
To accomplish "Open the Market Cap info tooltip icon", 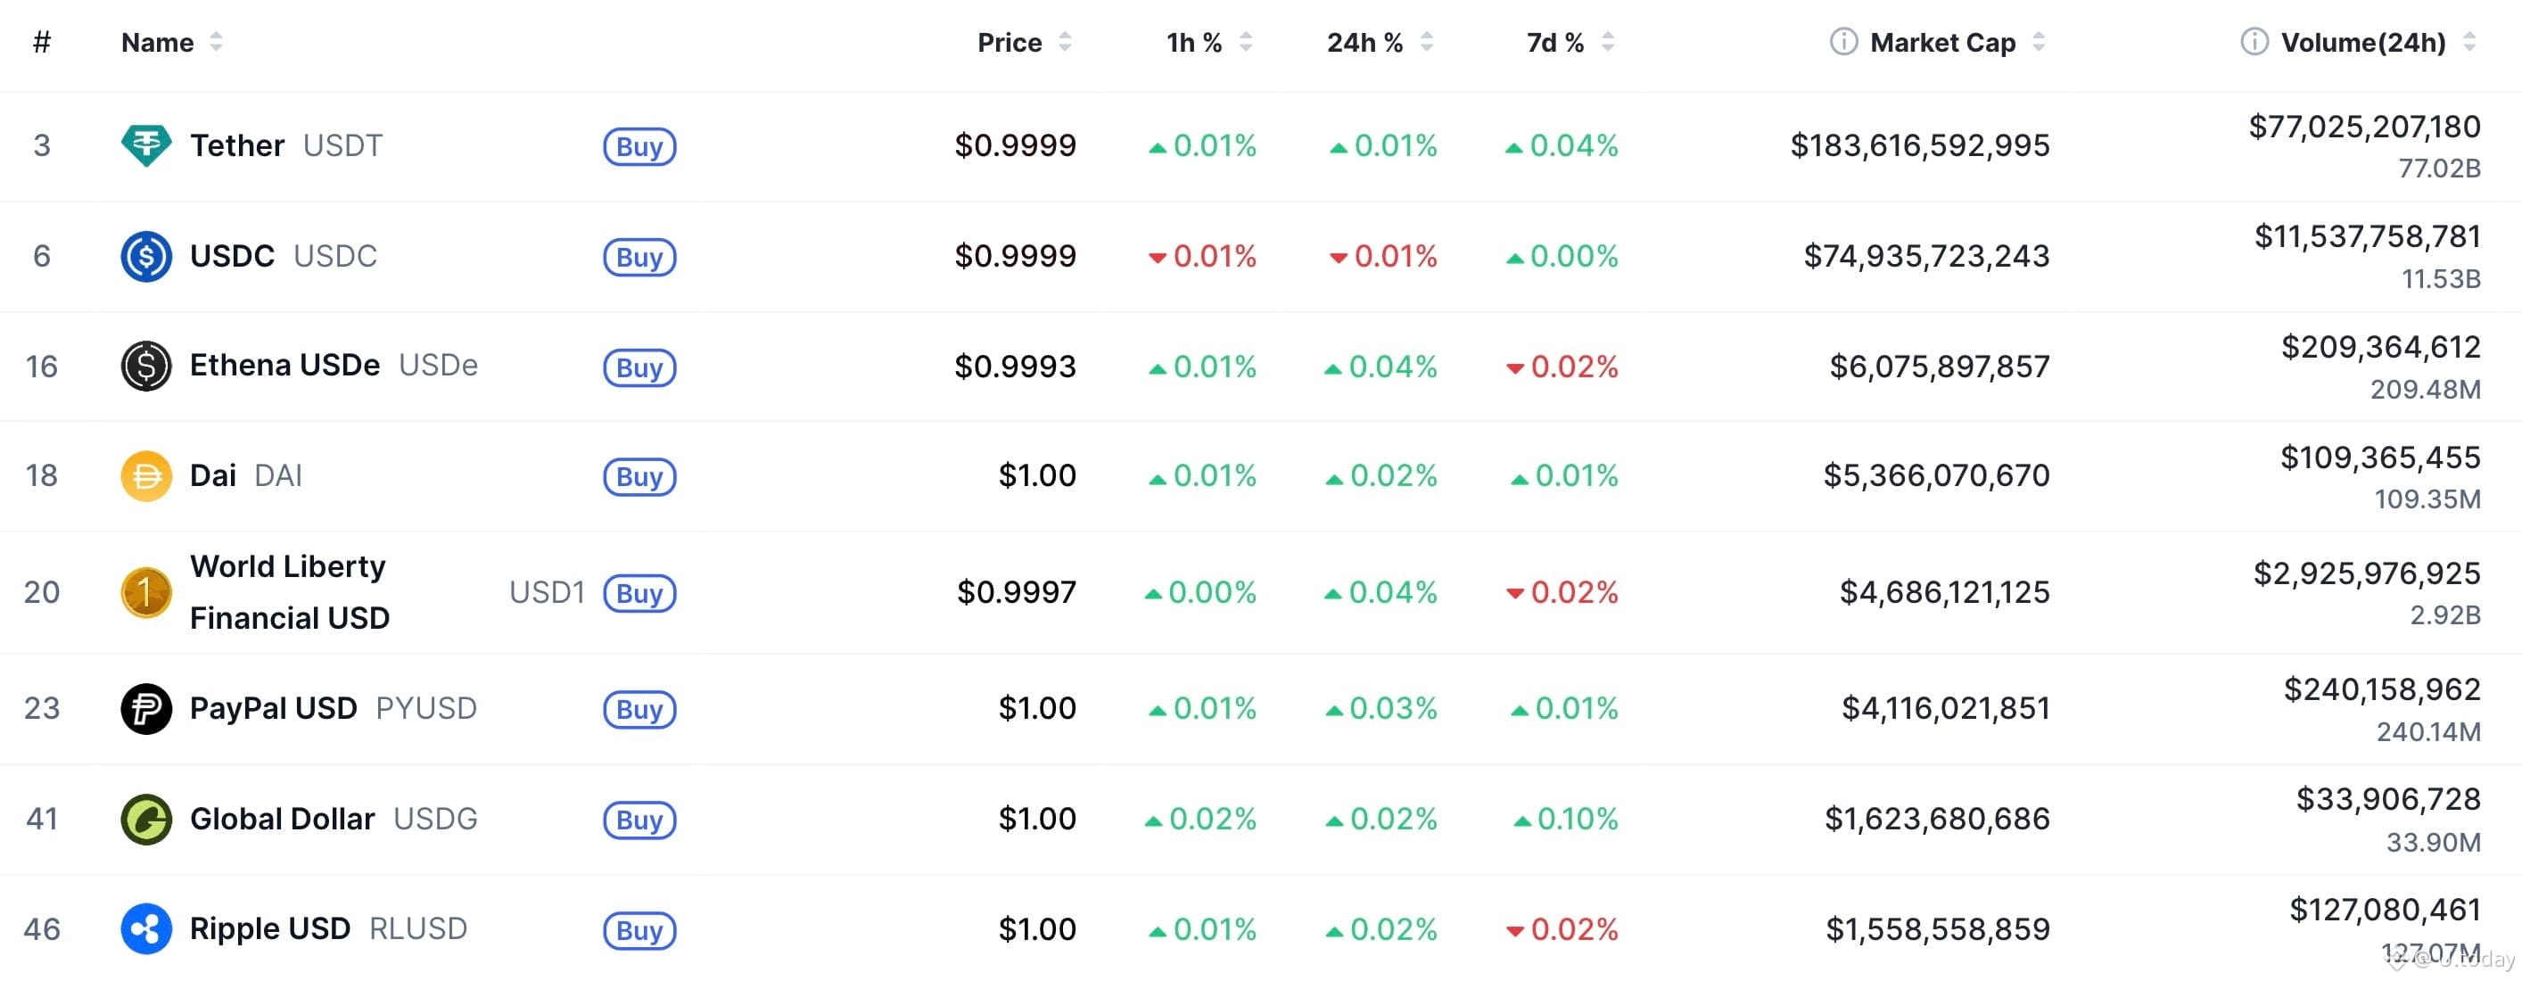I will (1842, 42).
